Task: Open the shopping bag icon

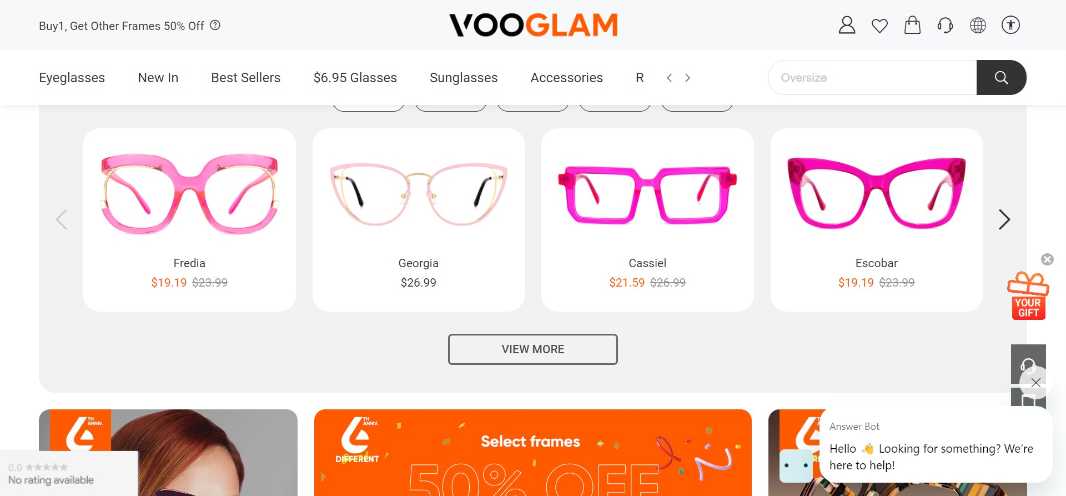Action: pos(912,25)
